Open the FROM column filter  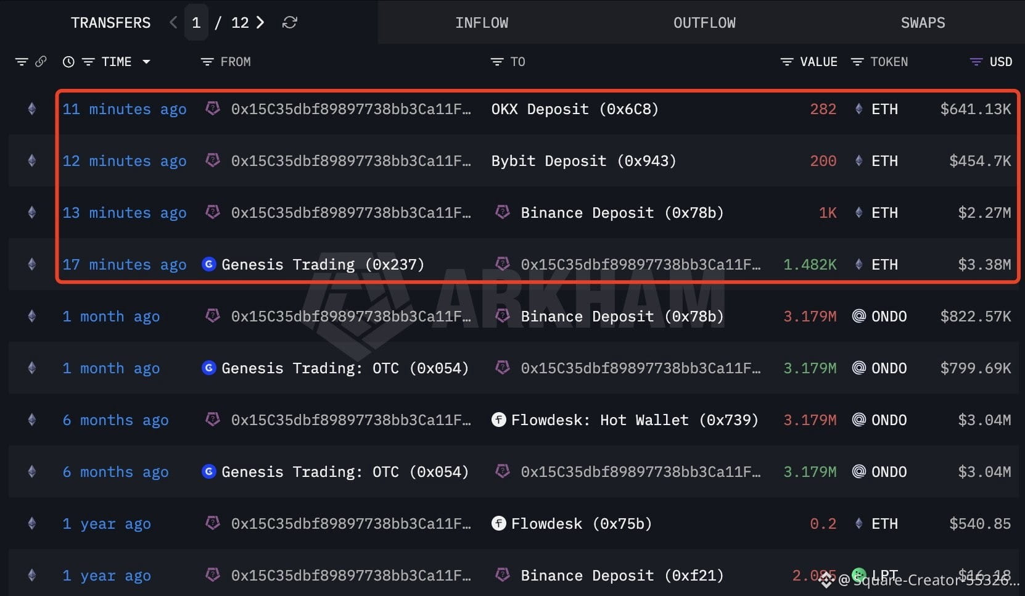point(207,62)
